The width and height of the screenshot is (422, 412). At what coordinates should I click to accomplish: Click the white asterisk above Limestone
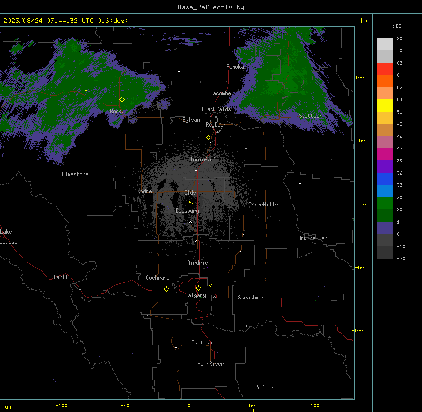click(x=75, y=169)
